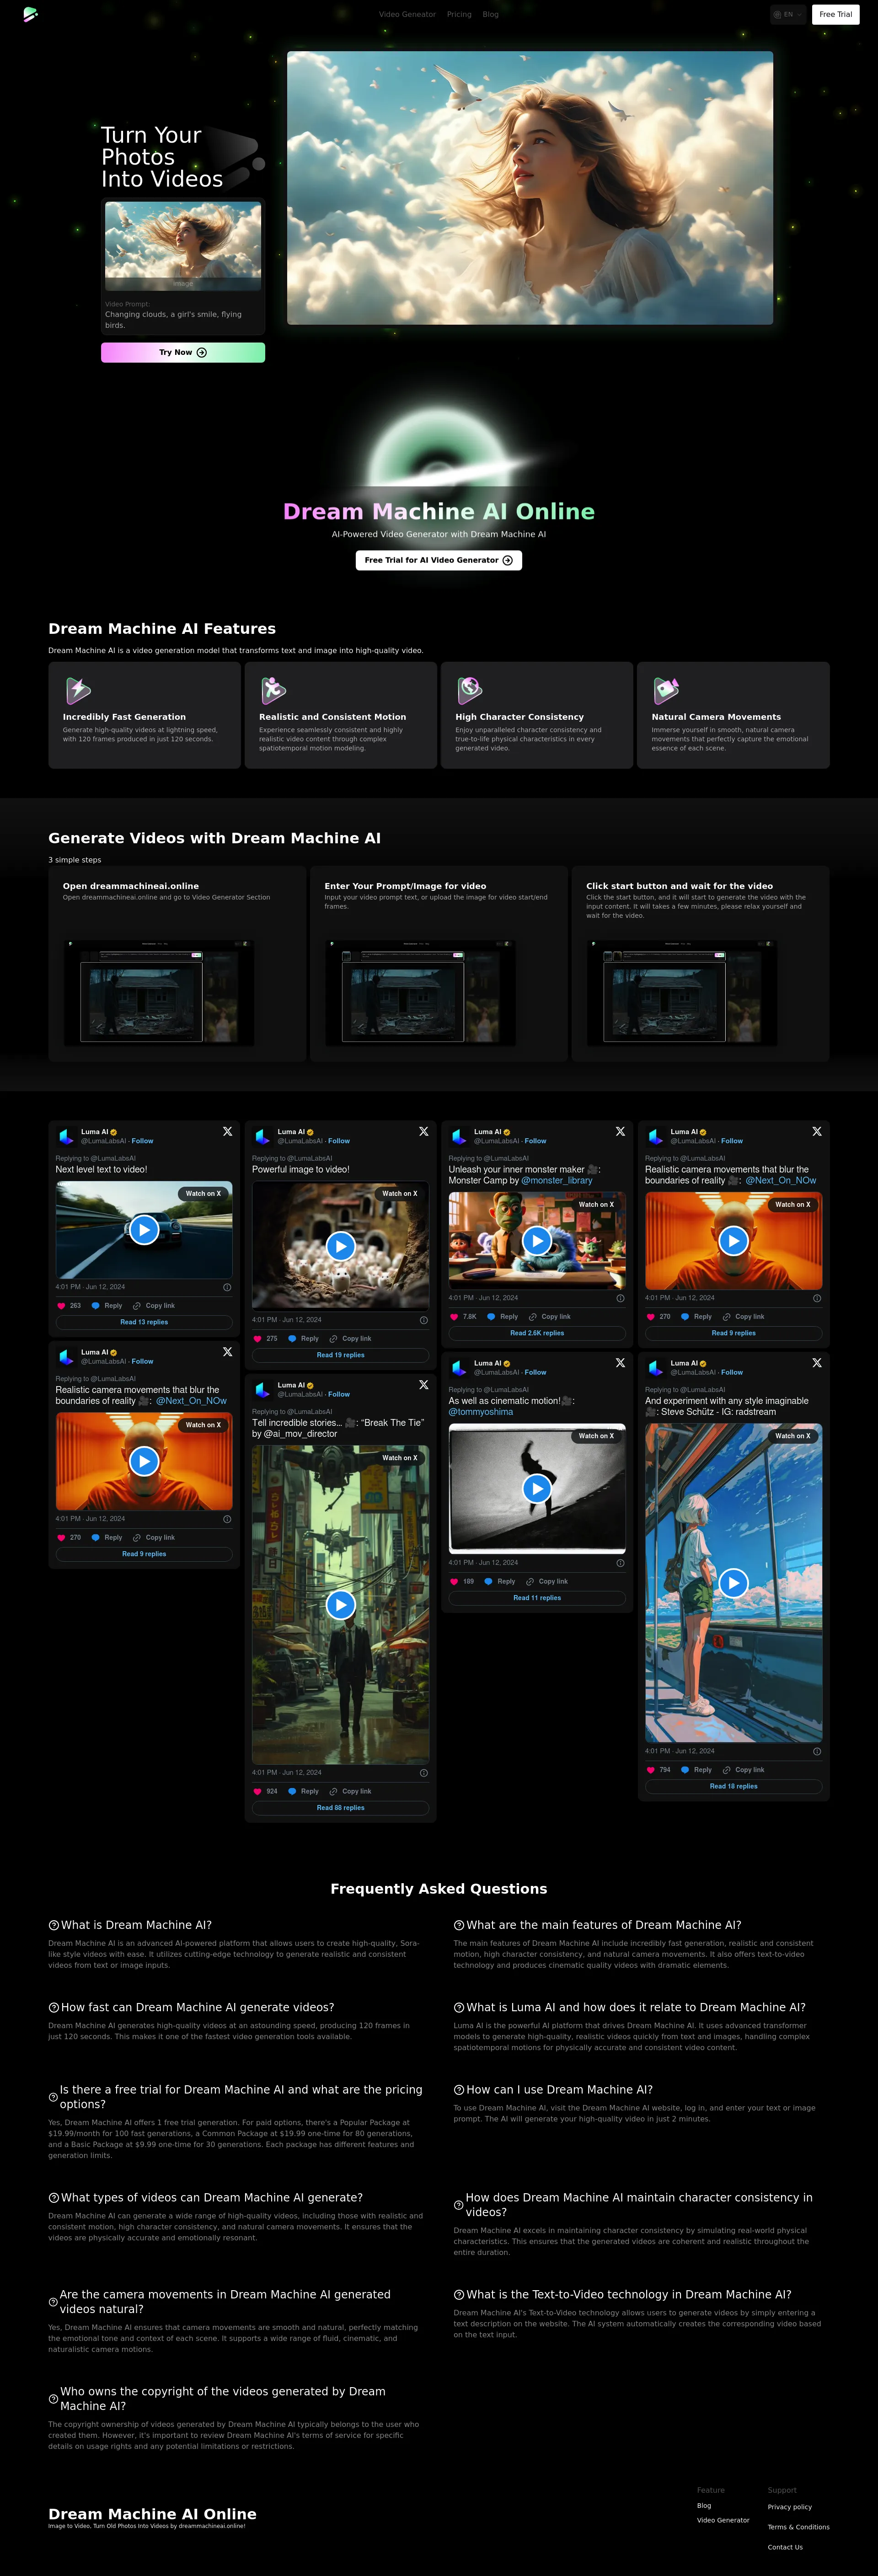Open the EN language dropdown
The width and height of the screenshot is (878, 2576).
coord(788,14)
